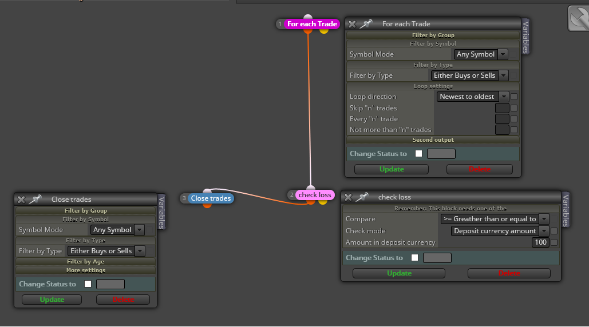Select the Close trades node block
Screen dimensions: 589x327
click(x=211, y=198)
